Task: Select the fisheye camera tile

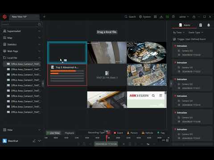Action: [147, 52]
